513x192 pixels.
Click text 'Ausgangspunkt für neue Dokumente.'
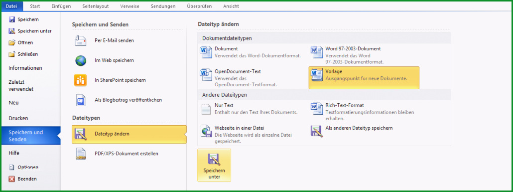pos(367,79)
